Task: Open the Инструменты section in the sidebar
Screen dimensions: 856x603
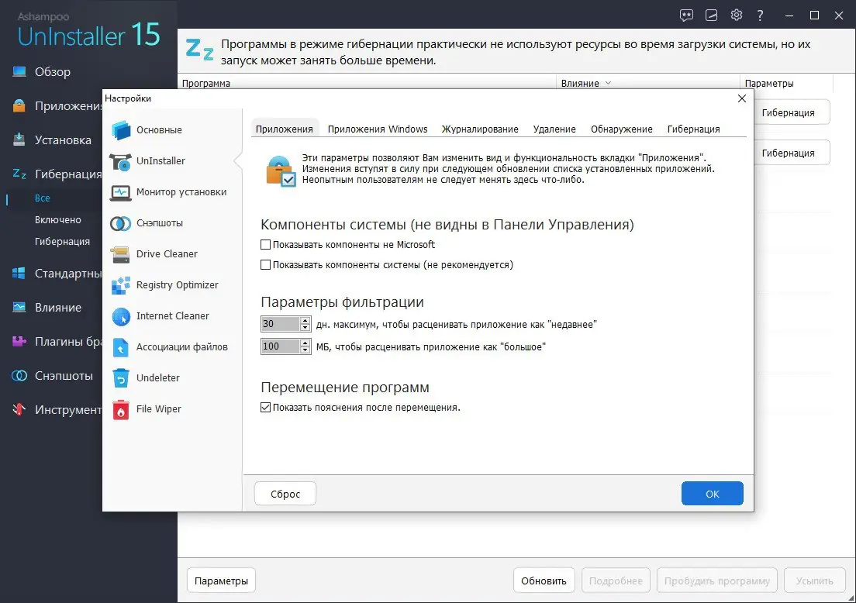Action: tap(54, 409)
